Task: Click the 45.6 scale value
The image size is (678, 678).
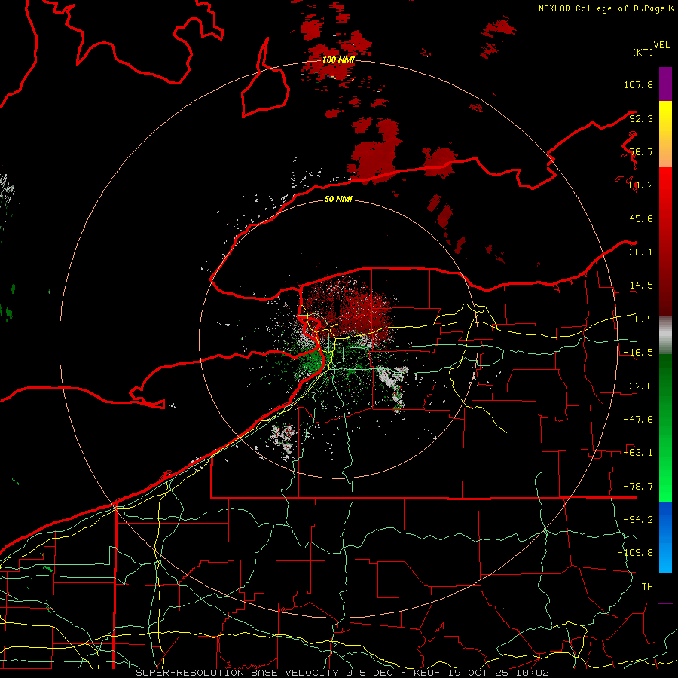Action: tap(641, 218)
